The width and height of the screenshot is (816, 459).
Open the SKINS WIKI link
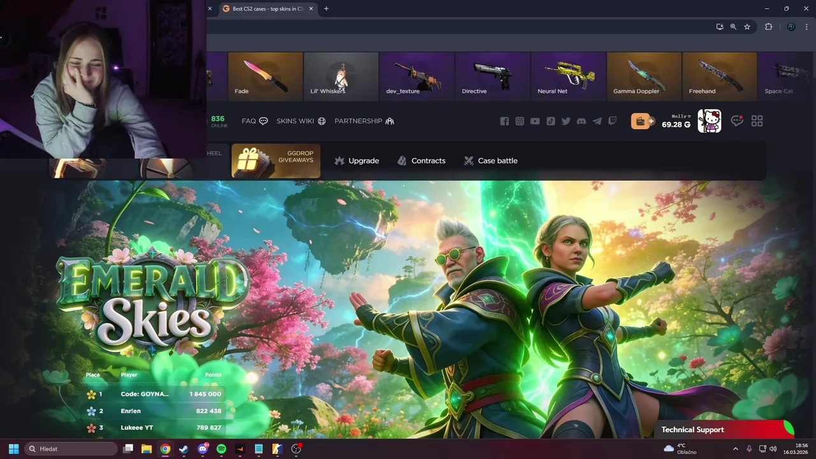(x=301, y=121)
